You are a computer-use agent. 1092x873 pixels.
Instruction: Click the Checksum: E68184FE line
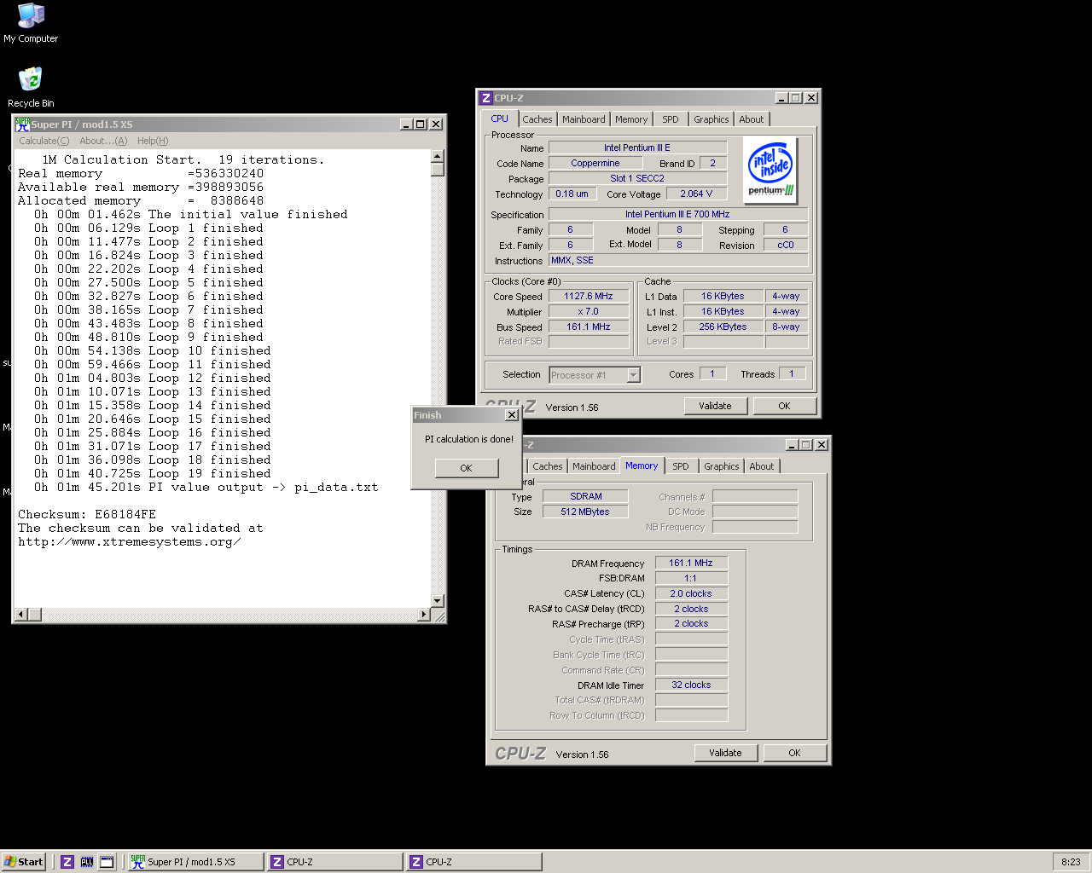point(87,515)
